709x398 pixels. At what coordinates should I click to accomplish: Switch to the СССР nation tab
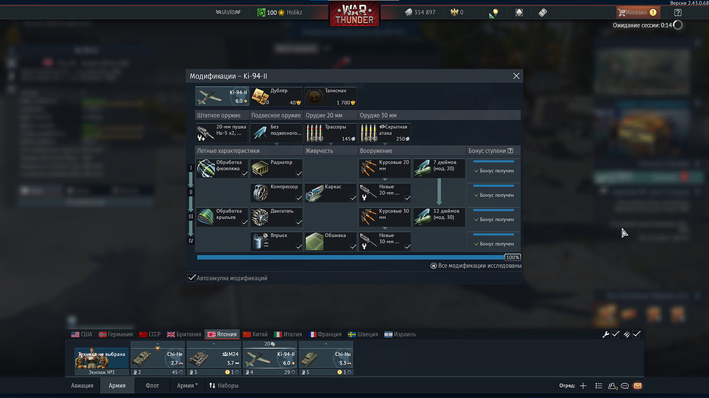click(150, 334)
